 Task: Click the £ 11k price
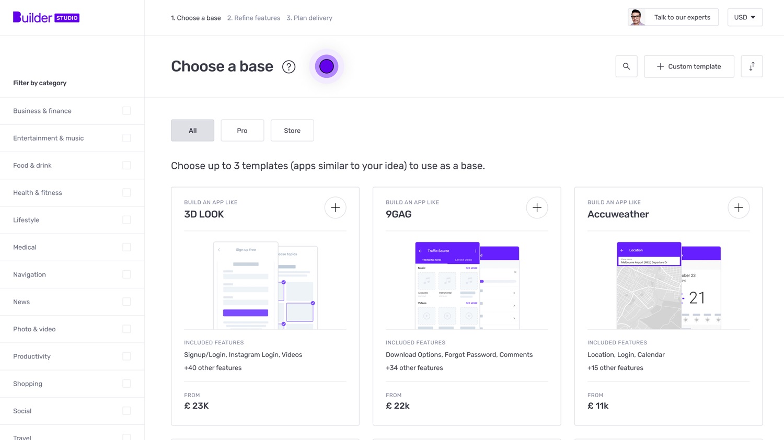tap(598, 406)
